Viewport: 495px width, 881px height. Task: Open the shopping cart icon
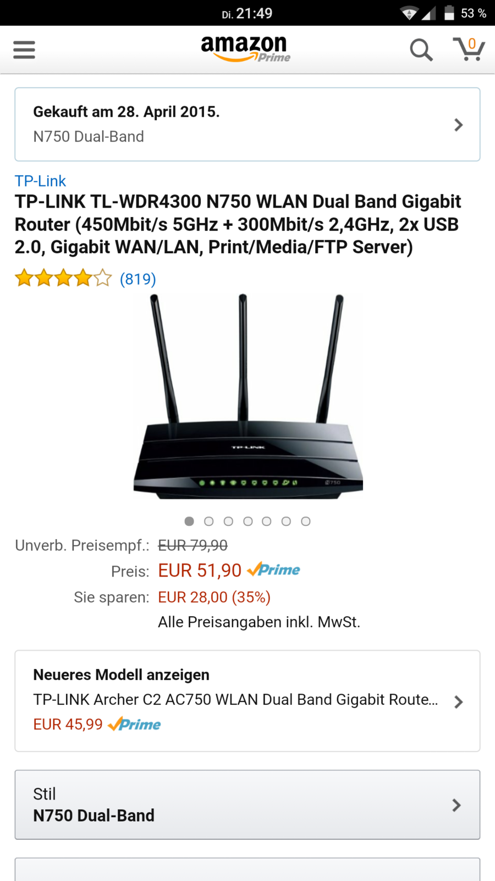click(x=469, y=49)
